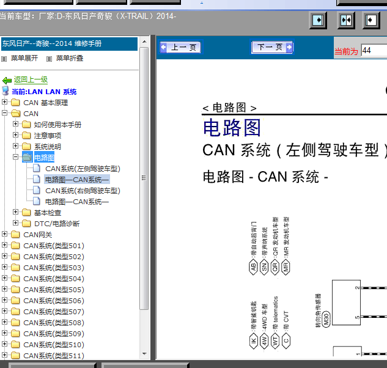Image resolution: width=387 pixels, height=368 pixels.
Task: Open CAN系统(左侧驾驶车型) document in tree
Action: pyautogui.click(x=83, y=169)
